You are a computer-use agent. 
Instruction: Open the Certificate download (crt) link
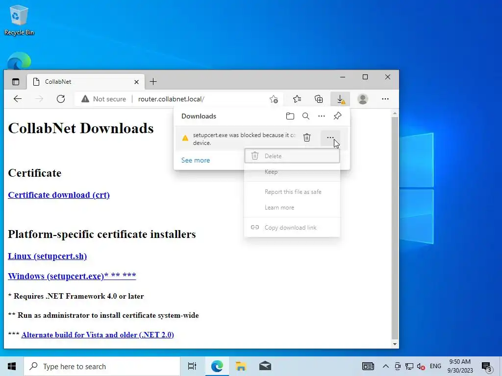[x=59, y=195]
